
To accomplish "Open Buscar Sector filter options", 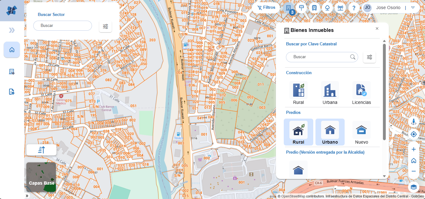I will 105,26.
